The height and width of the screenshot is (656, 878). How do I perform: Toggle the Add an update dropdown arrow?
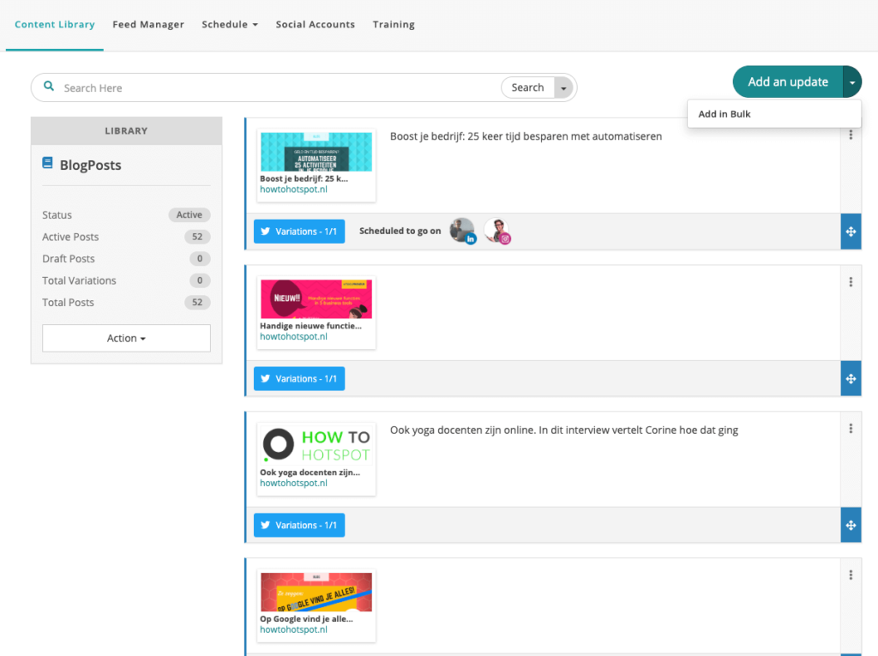coord(852,82)
